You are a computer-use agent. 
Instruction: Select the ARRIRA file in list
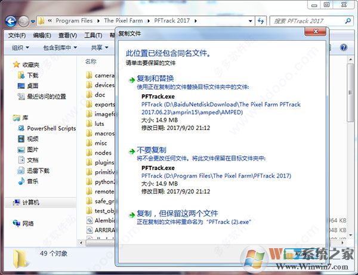coord(101,230)
